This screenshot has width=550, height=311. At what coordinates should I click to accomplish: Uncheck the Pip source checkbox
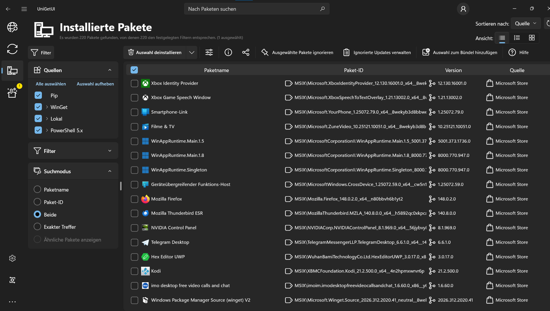38,95
